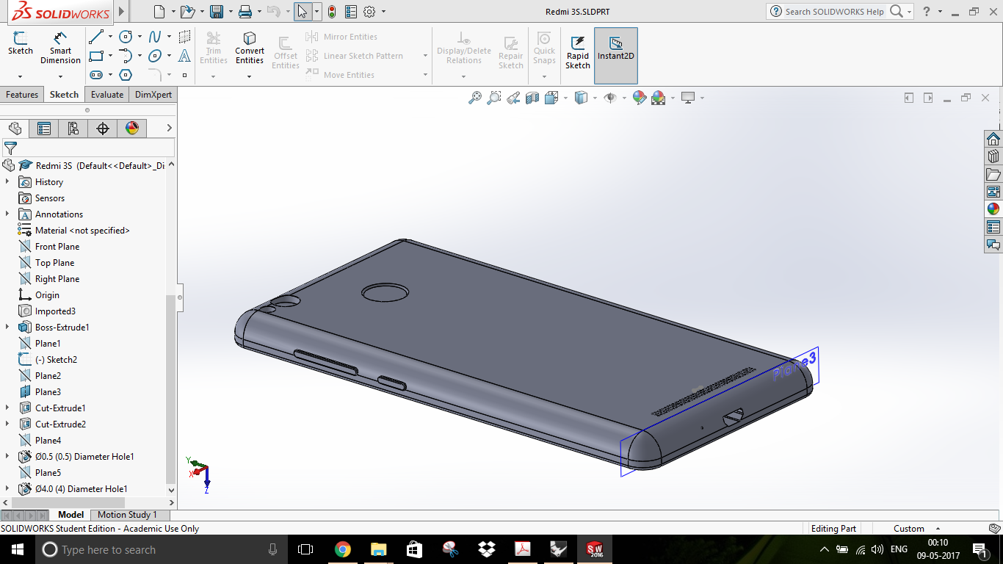Select the Smart Dimension tool
Screen dimensions: 1003x564
point(60,48)
